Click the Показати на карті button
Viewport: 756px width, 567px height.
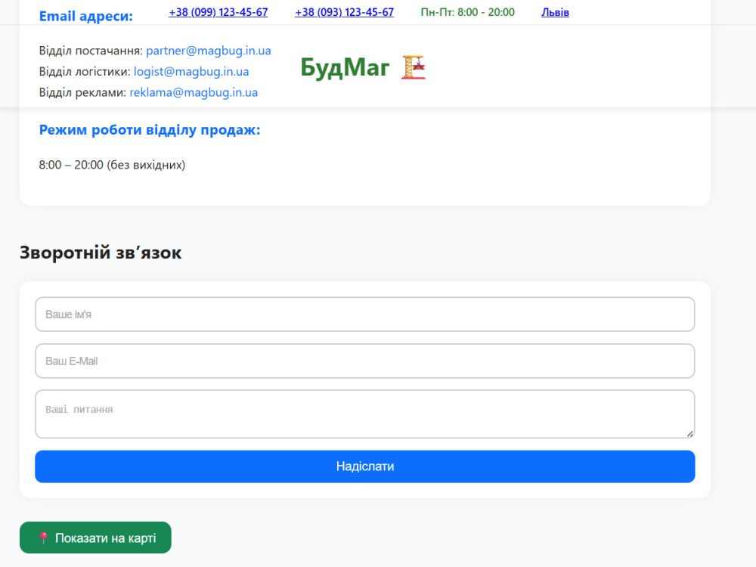(95, 538)
